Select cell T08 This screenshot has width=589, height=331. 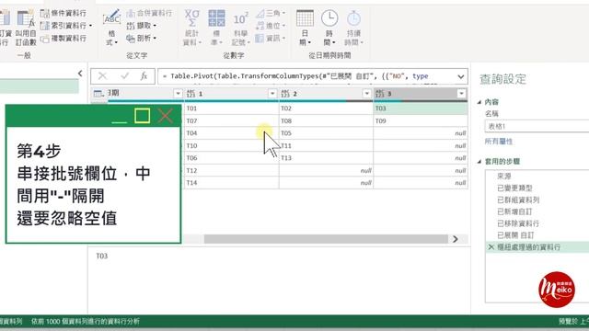pos(326,120)
